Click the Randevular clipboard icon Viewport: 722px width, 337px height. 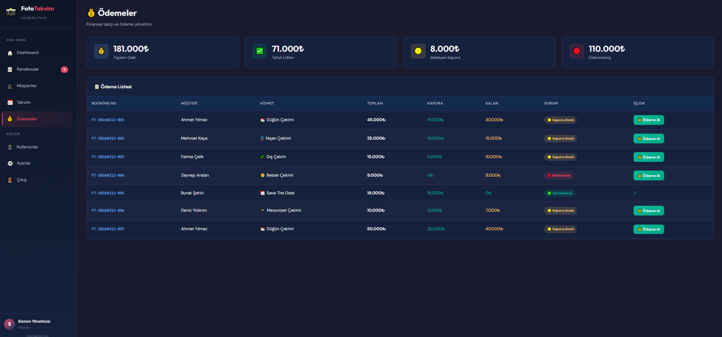tap(10, 69)
